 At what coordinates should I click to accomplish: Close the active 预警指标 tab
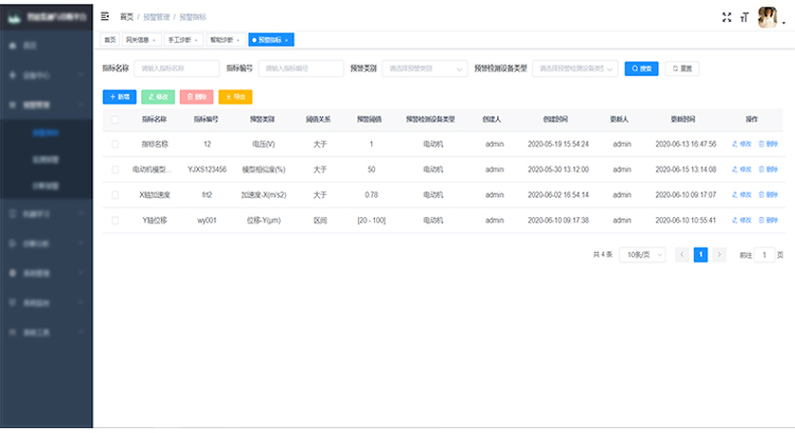(x=287, y=40)
